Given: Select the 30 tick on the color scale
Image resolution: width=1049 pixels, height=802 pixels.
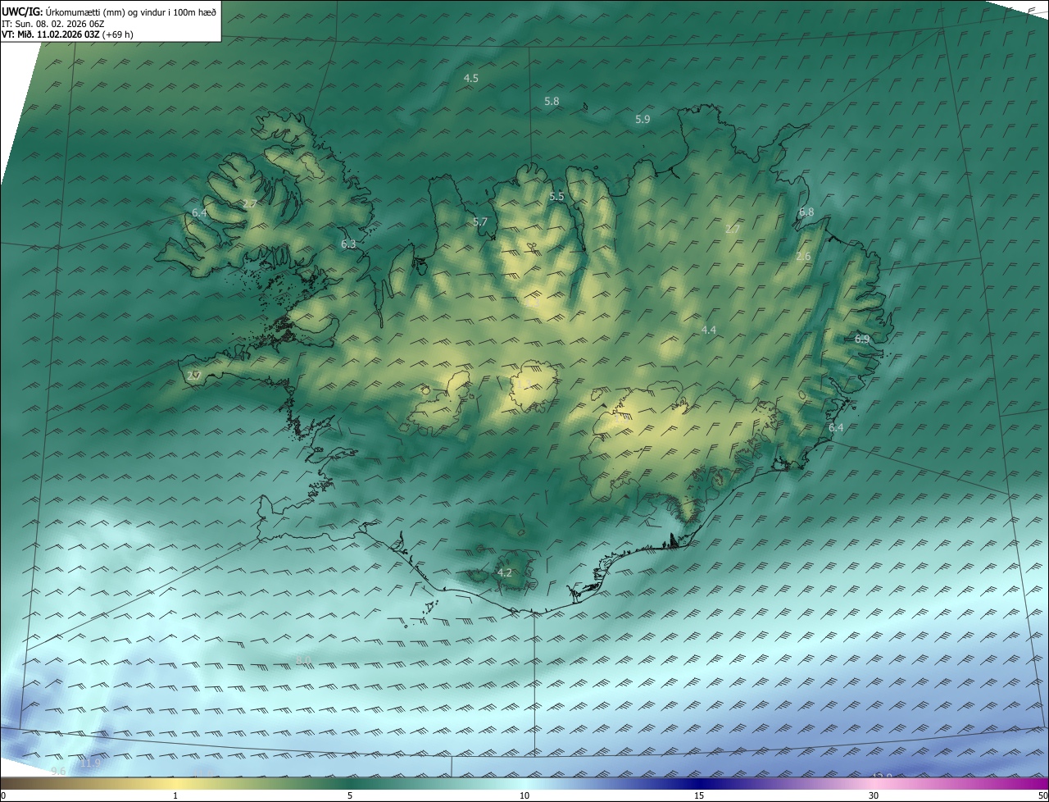Looking at the screenshot, I should (874, 795).
